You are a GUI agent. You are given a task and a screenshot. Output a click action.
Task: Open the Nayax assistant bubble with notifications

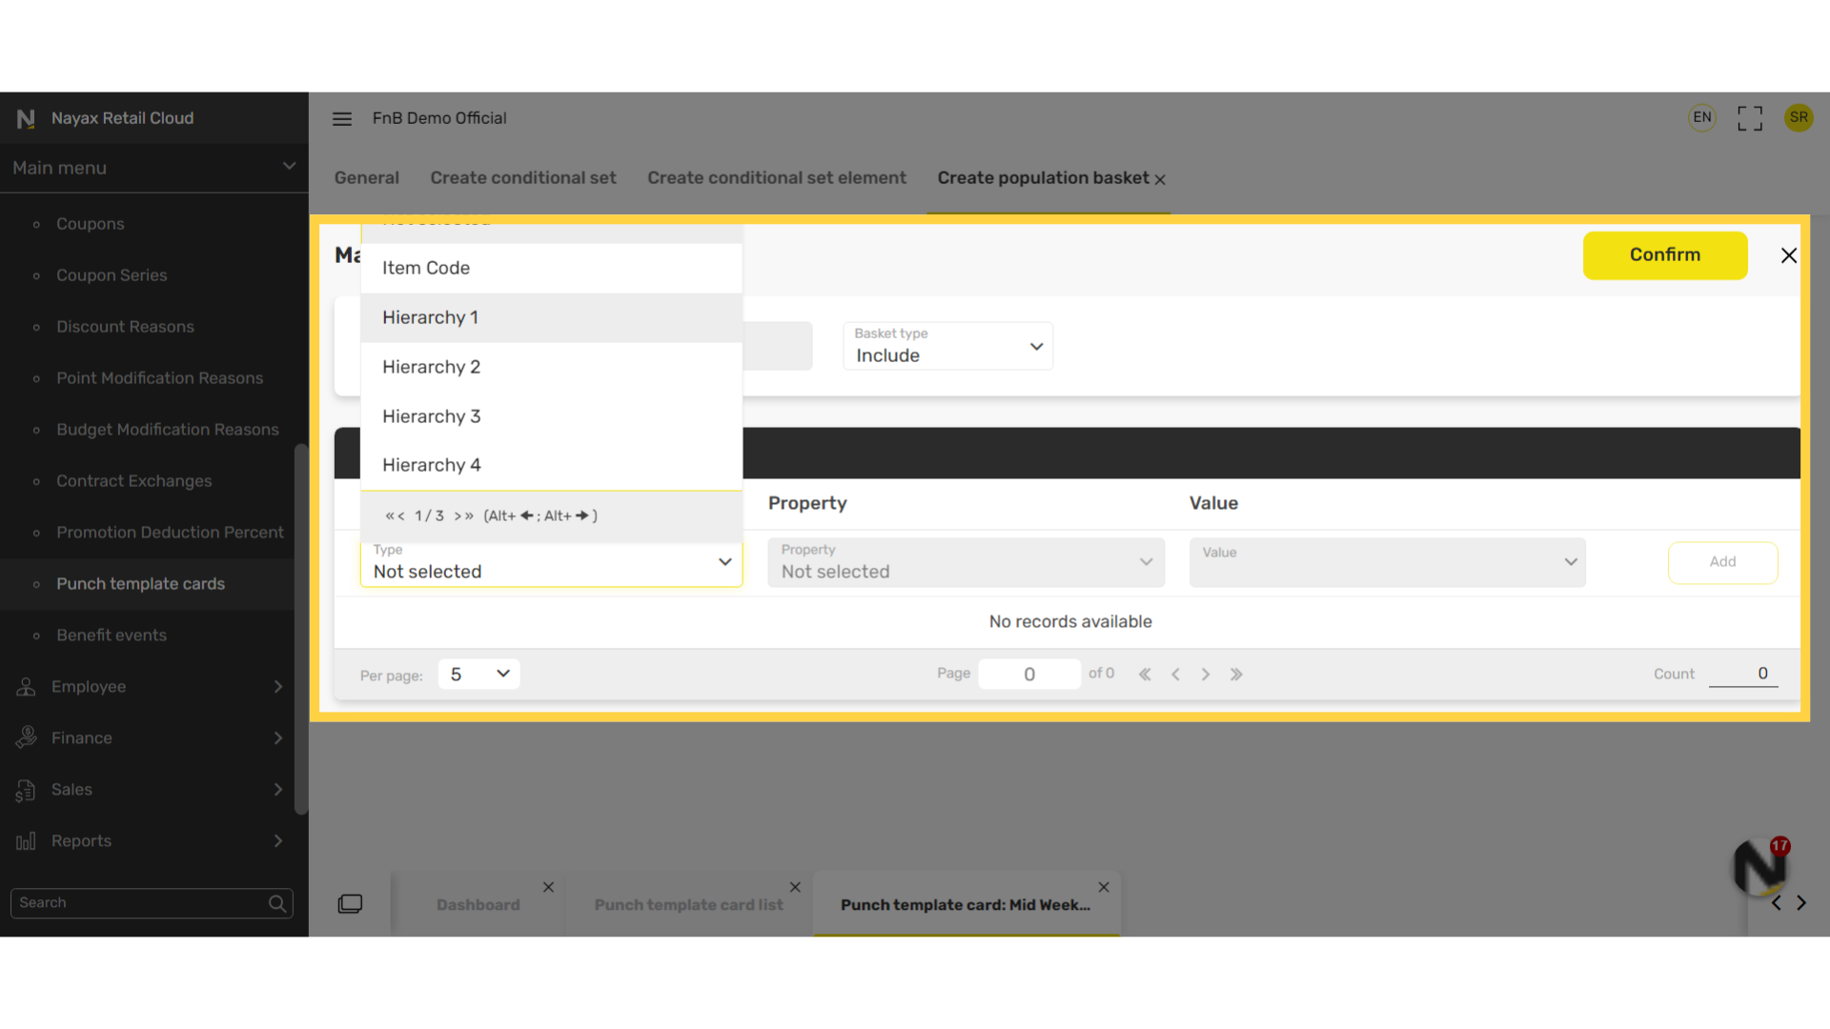point(1760,867)
